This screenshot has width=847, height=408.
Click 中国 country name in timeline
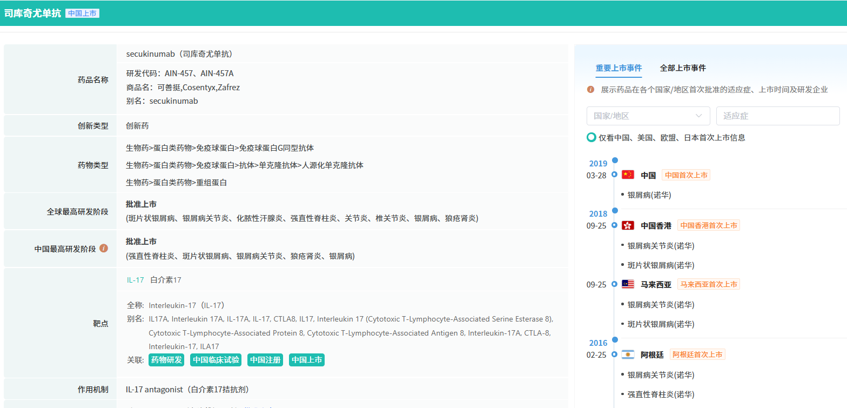(648, 176)
